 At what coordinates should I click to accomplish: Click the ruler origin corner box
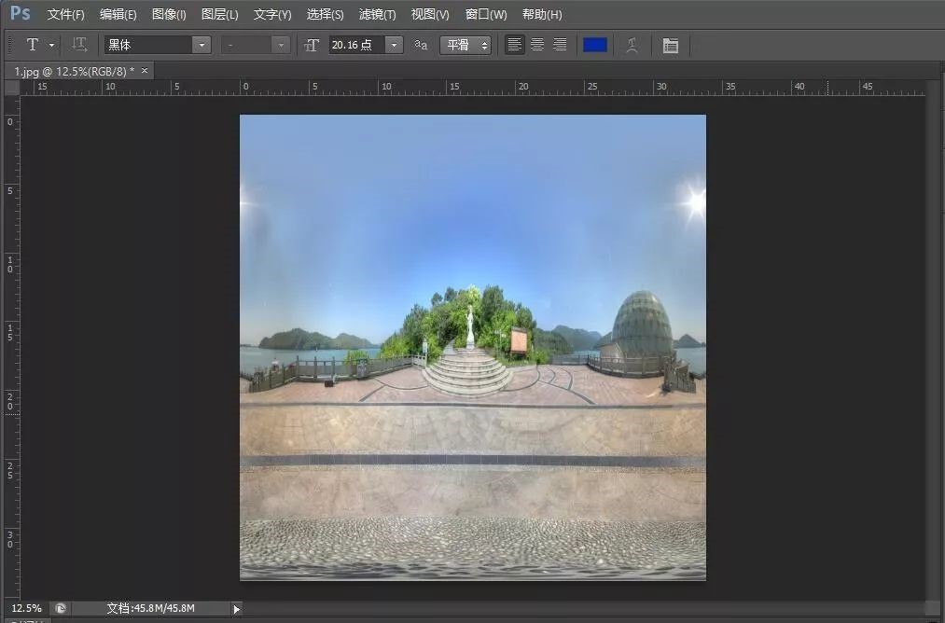(12, 88)
